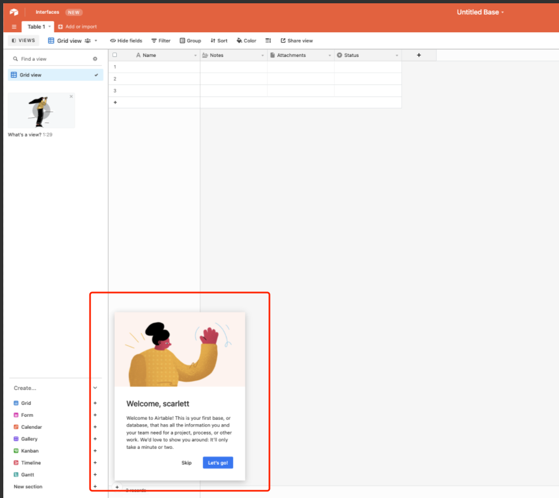
Task: Open the Attachments column dropdown arrow
Action: pos(330,55)
